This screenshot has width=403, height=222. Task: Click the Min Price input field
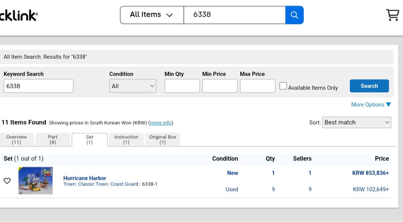220,86
